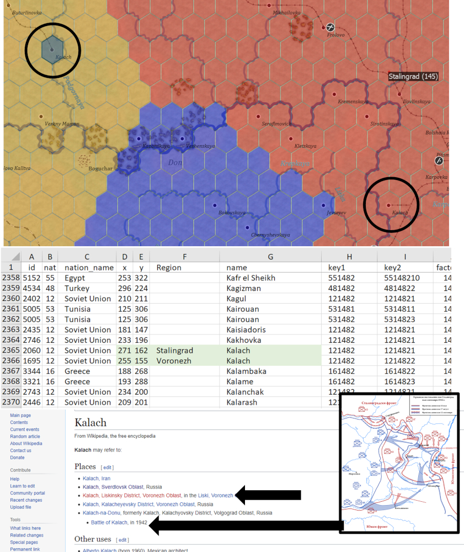Viewport: 464px width, 552px height.
Task: Click the Serafimovich city marker
Action: point(258,116)
